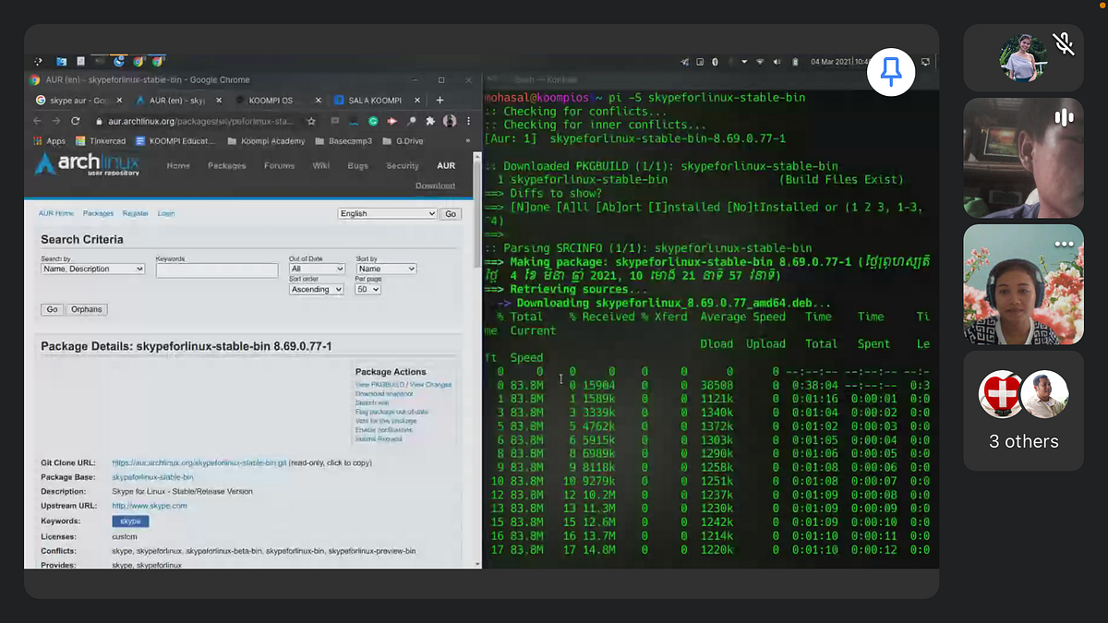Switch to the 'SALA KOOMPI' Chrome tab
This screenshot has width=1108, height=623.
pyautogui.click(x=375, y=100)
